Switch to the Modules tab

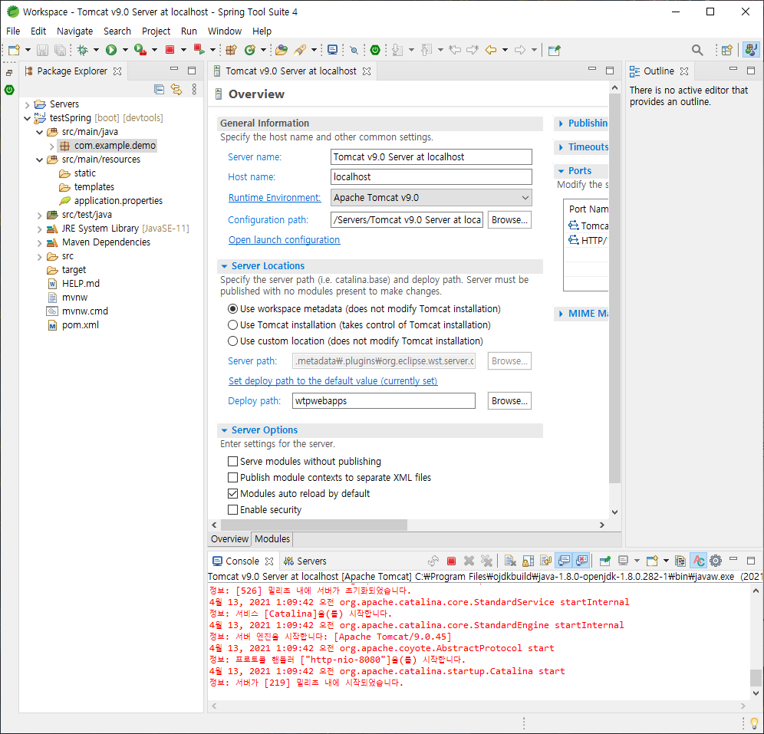272,538
